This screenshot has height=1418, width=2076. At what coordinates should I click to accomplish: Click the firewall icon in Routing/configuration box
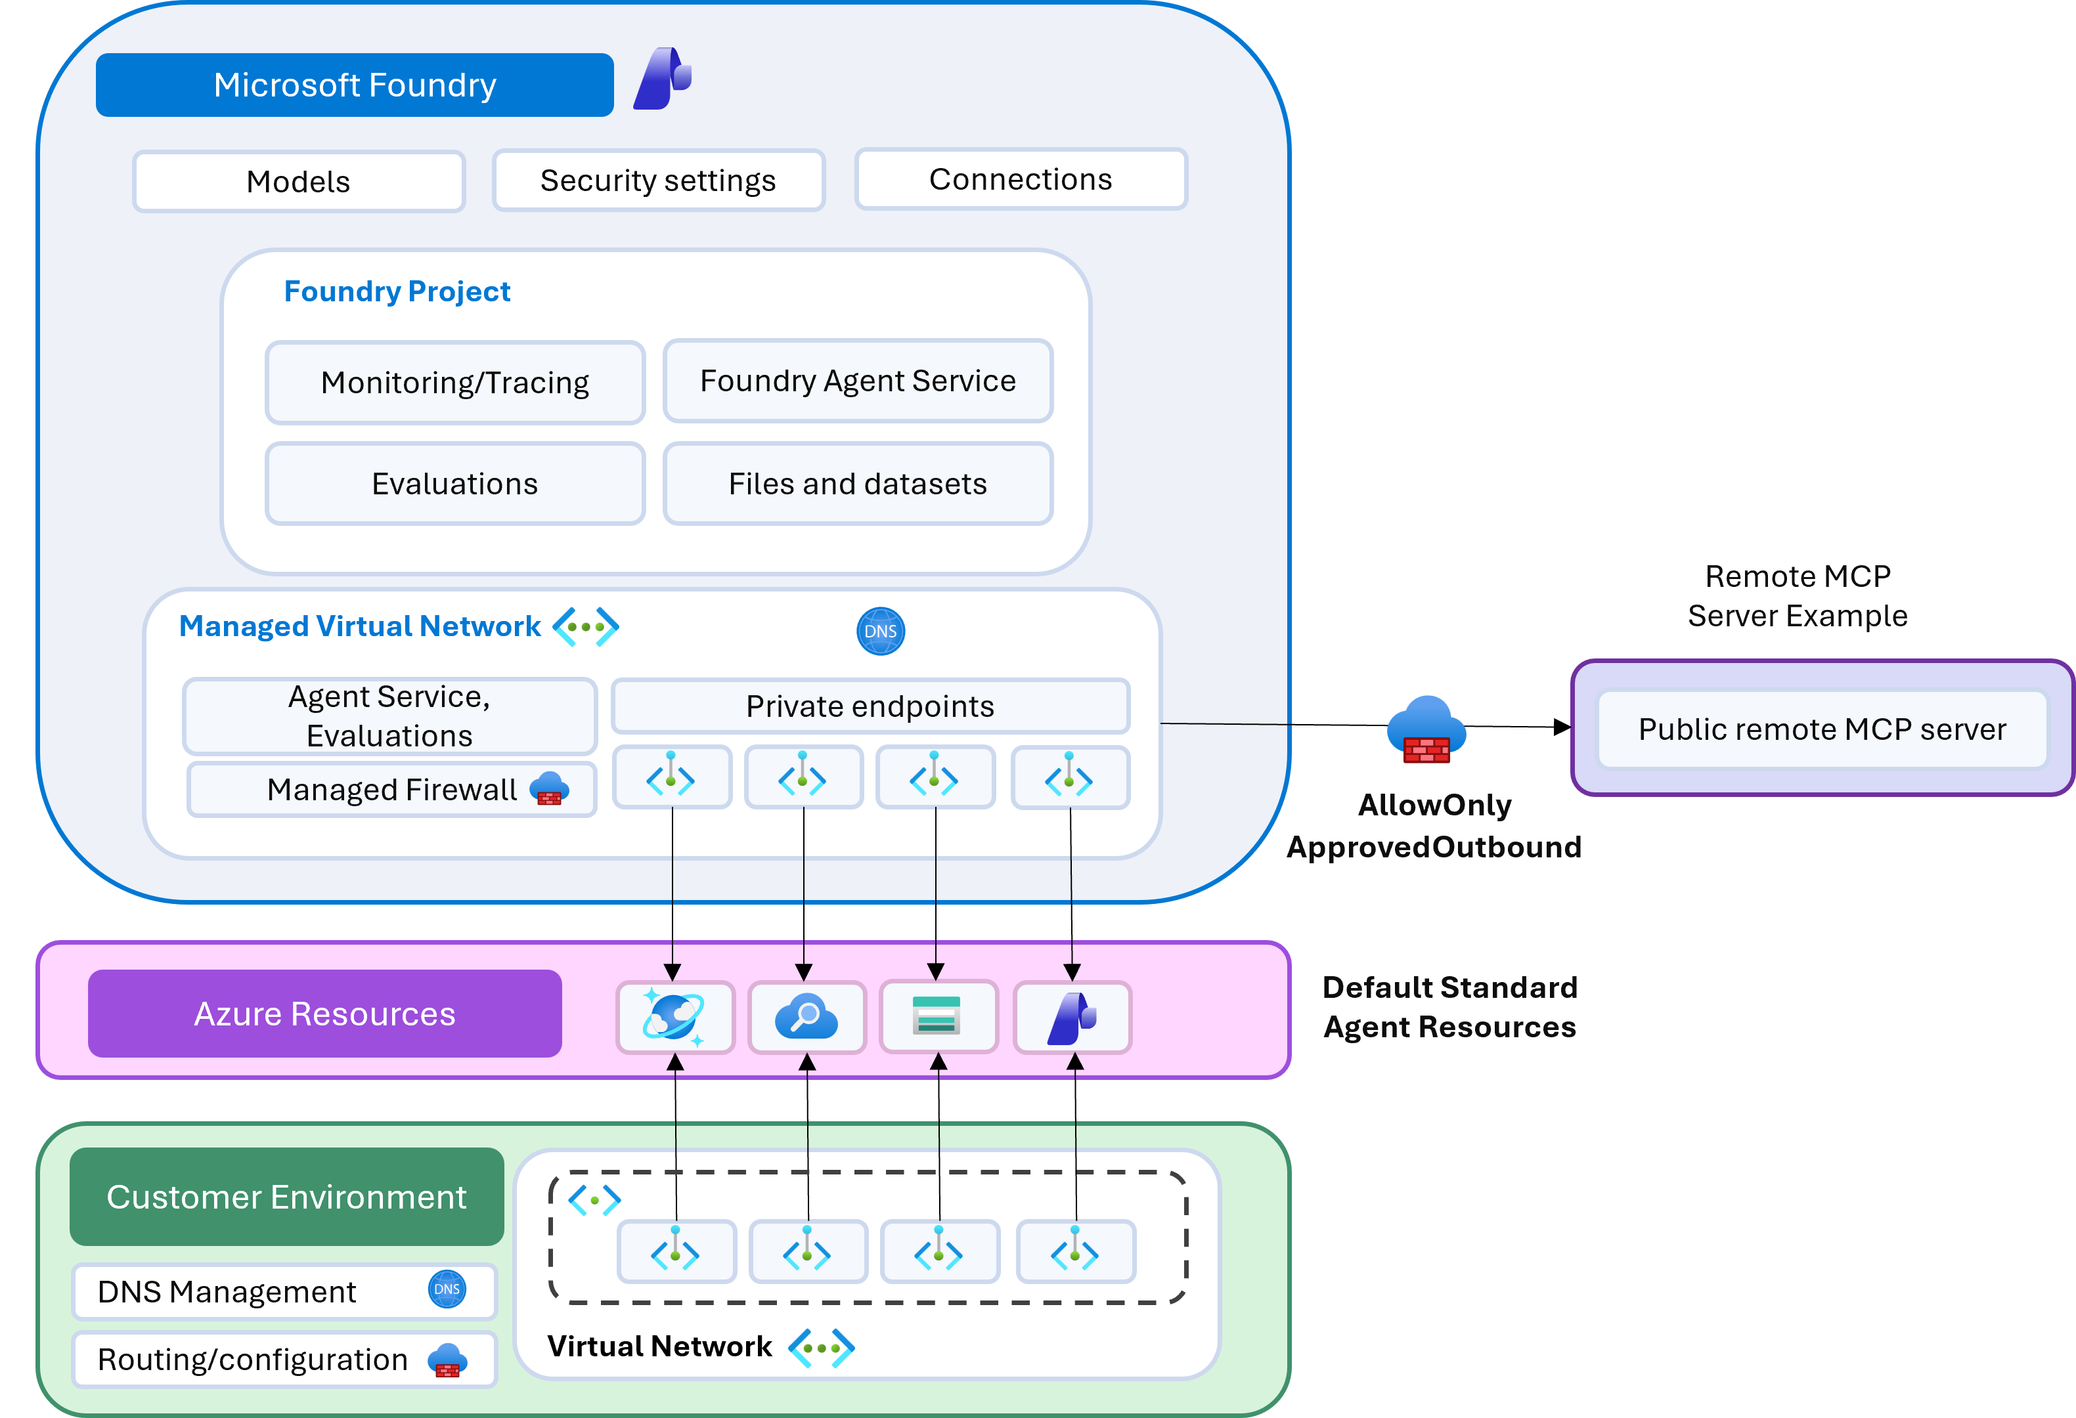click(x=447, y=1361)
